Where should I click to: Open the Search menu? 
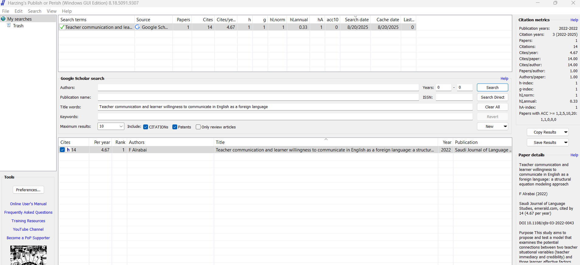click(x=35, y=11)
